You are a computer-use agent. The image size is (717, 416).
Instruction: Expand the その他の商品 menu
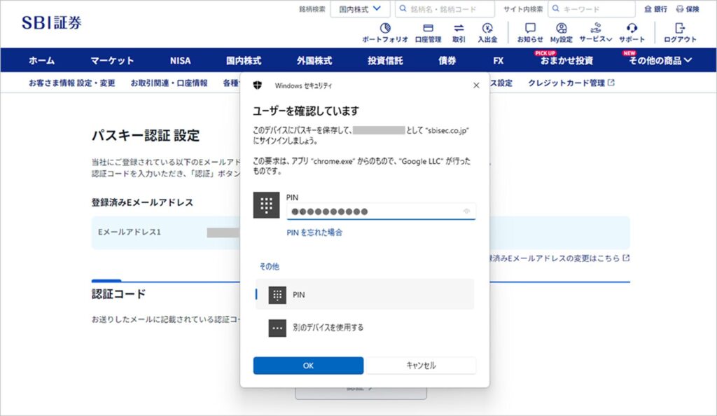pyautogui.click(x=660, y=61)
